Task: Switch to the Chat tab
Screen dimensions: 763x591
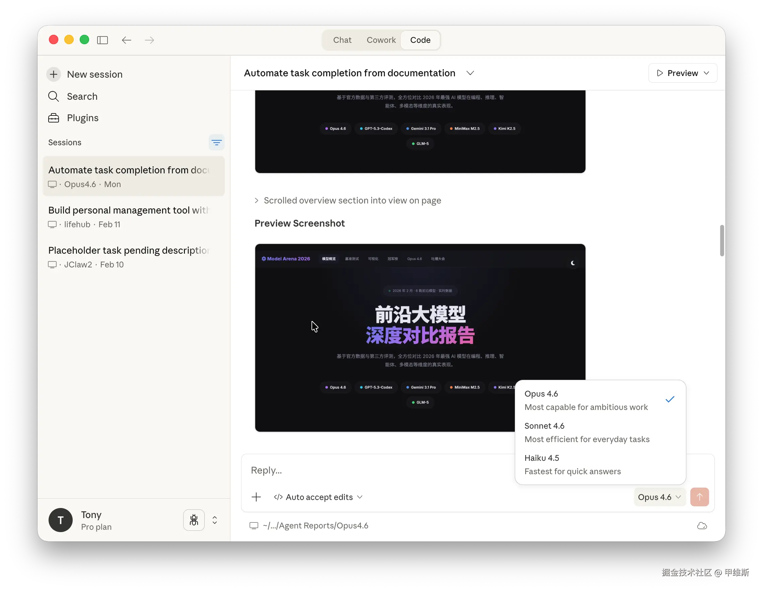Action: click(x=342, y=40)
